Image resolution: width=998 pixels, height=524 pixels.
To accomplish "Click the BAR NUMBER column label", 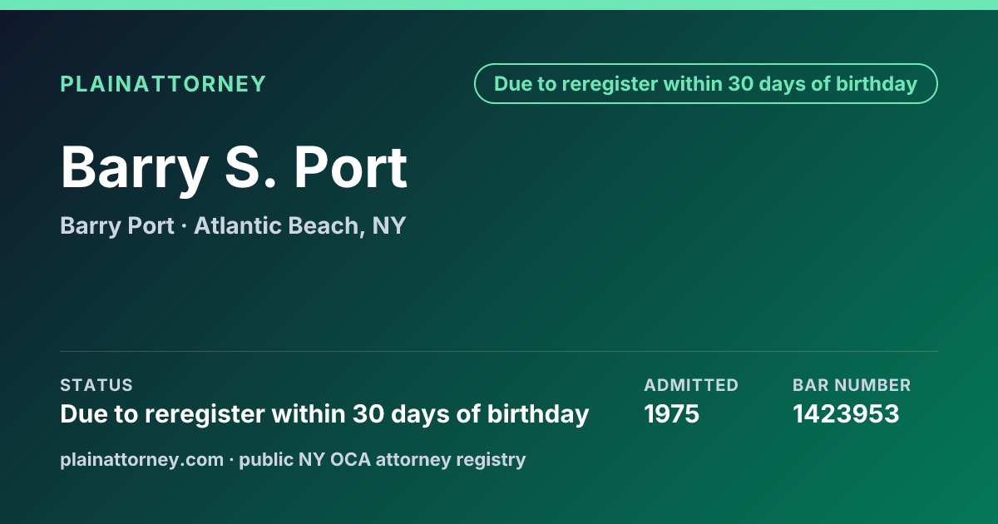I will [852, 385].
